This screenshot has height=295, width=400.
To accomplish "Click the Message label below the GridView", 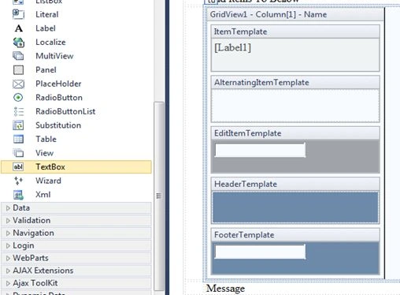I will pos(225,289).
